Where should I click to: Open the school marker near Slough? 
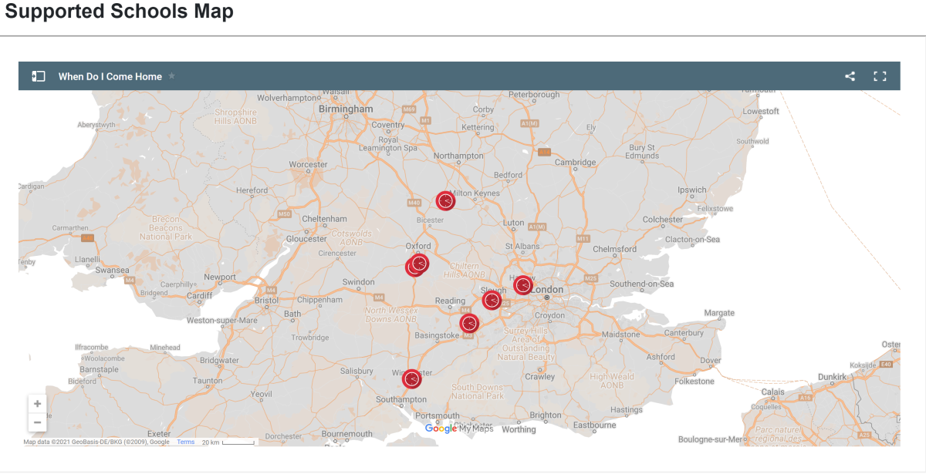[492, 300]
